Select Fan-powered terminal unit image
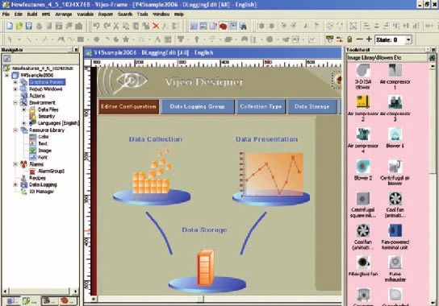The height and width of the screenshot is (306, 439). click(x=395, y=231)
